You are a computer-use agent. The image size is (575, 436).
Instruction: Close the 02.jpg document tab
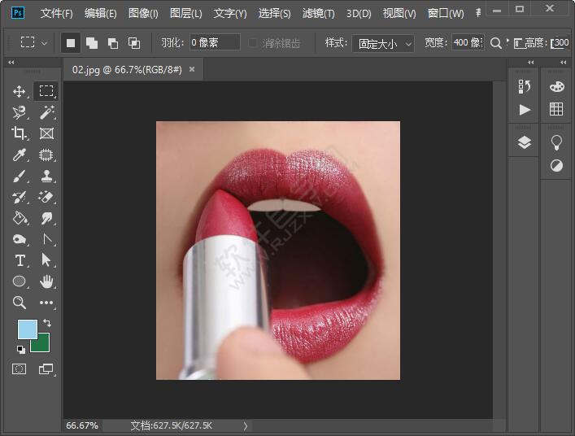191,69
